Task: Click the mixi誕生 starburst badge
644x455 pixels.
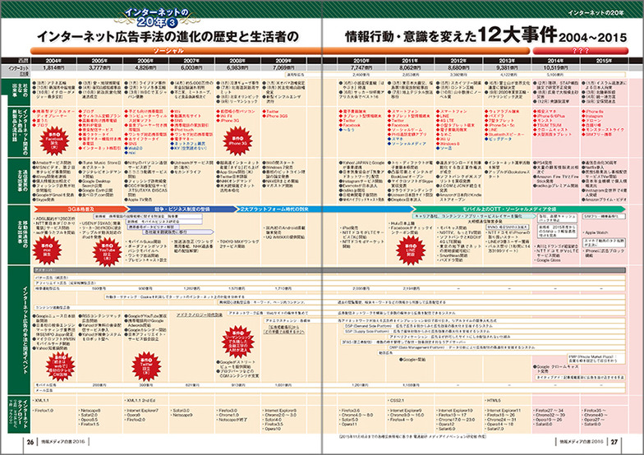Action: (x=47, y=250)
